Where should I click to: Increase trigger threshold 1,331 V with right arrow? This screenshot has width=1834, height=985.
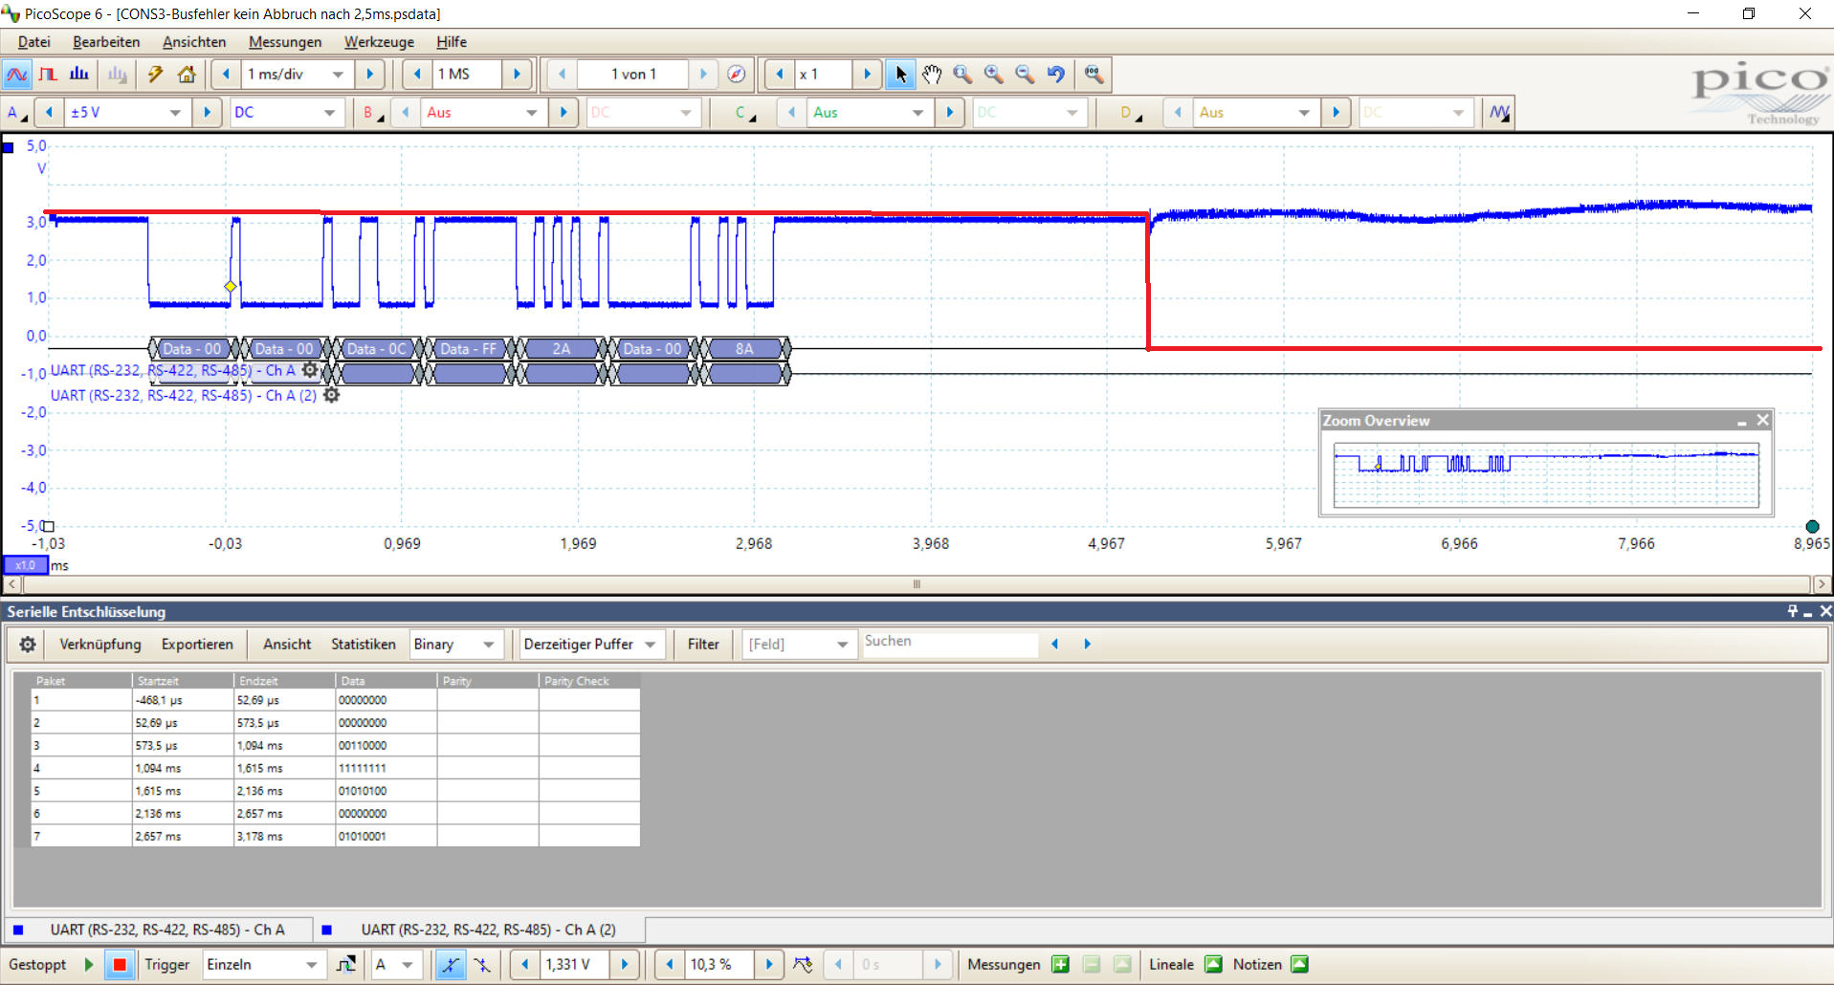point(625,964)
